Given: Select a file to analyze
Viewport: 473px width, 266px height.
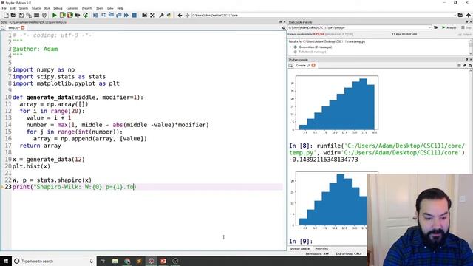Looking at the screenshot, I should [436, 27].
